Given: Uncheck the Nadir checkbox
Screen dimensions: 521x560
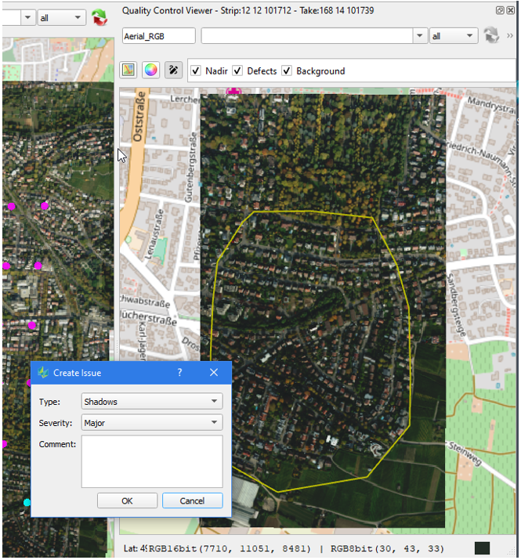Looking at the screenshot, I should 197,70.
